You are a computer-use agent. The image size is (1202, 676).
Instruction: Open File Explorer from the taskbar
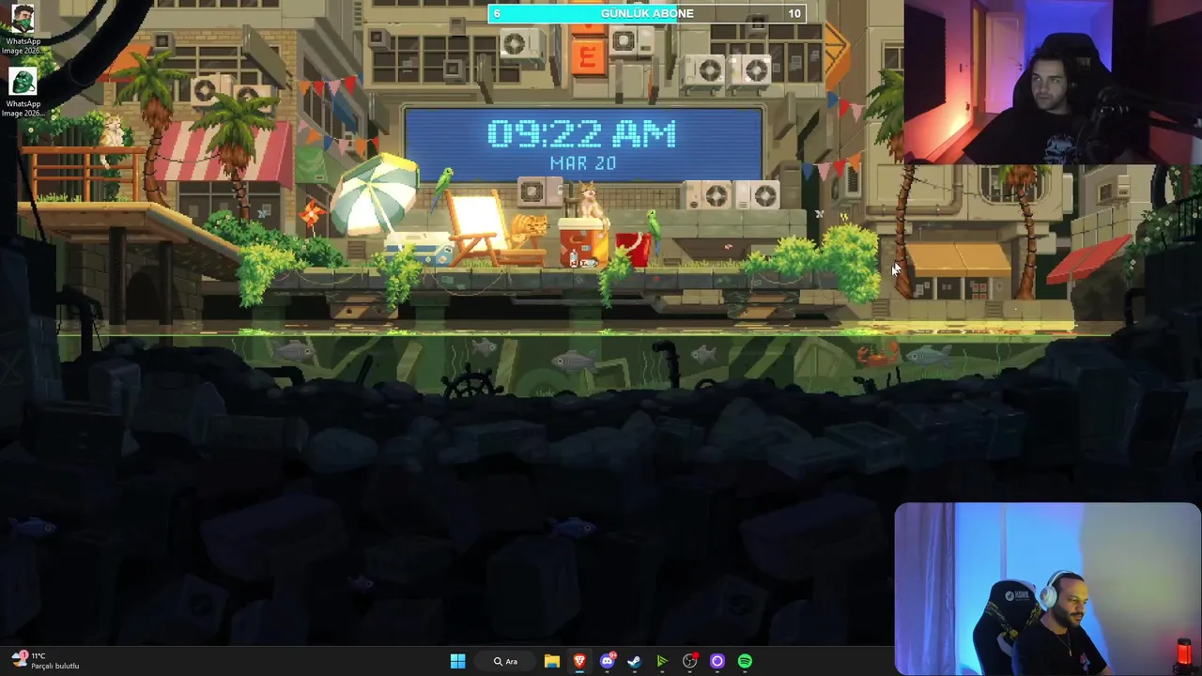(x=552, y=661)
